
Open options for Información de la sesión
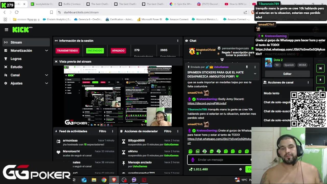[178, 41]
